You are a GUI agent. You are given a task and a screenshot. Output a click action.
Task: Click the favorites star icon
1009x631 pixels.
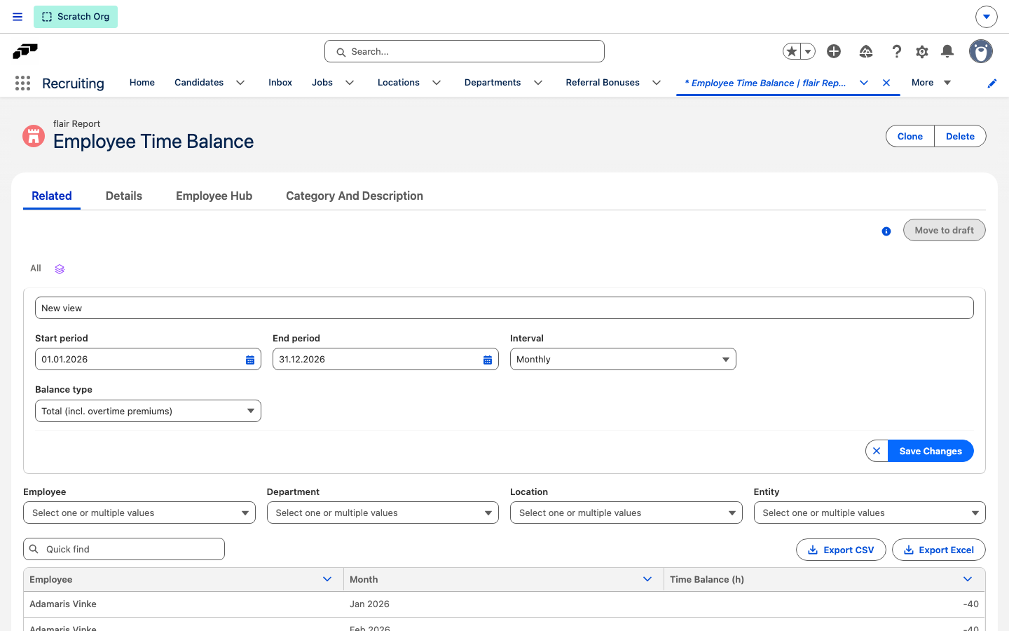[792, 51]
